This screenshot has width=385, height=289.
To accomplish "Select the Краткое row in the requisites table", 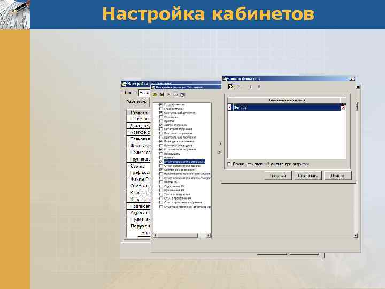I will [x=138, y=132].
